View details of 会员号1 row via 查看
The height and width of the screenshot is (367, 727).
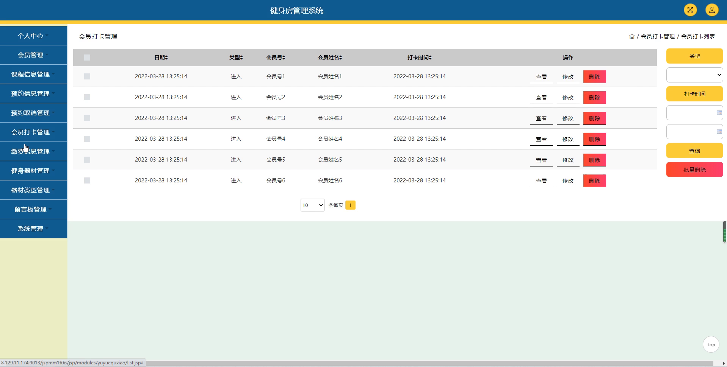pos(541,77)
